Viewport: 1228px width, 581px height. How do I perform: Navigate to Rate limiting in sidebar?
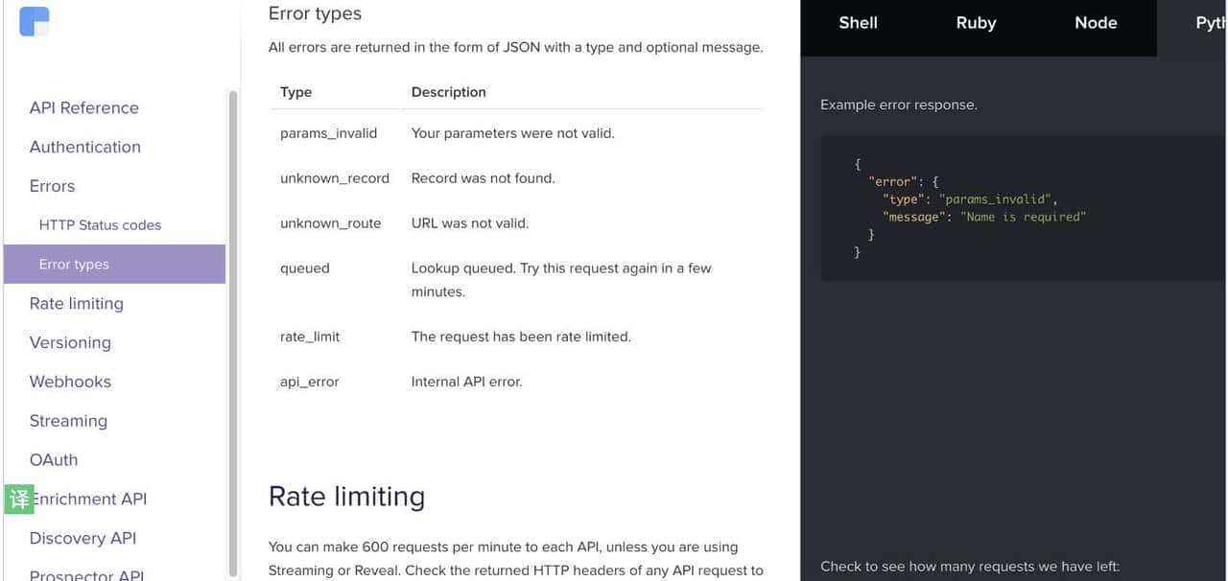point(77,304)
